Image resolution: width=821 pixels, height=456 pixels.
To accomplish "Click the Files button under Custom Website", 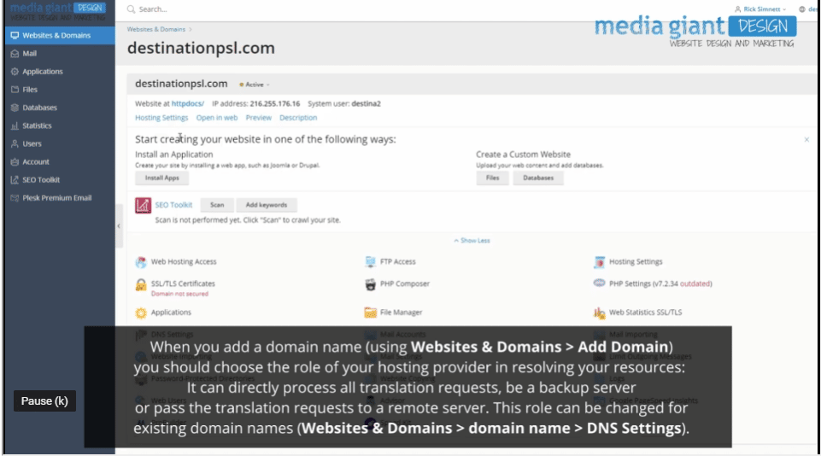I will (x=492, y=178).
